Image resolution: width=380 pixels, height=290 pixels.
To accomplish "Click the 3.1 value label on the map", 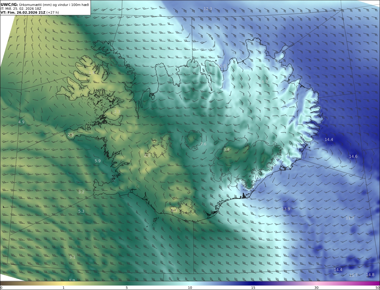I will (x=72, y=257).
